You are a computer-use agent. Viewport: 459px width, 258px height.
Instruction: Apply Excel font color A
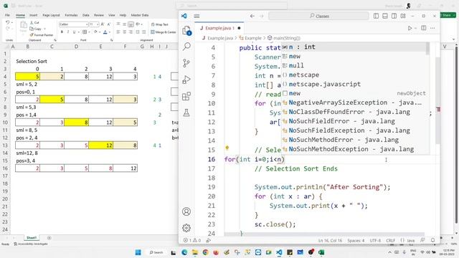click(x=105, y=32)
